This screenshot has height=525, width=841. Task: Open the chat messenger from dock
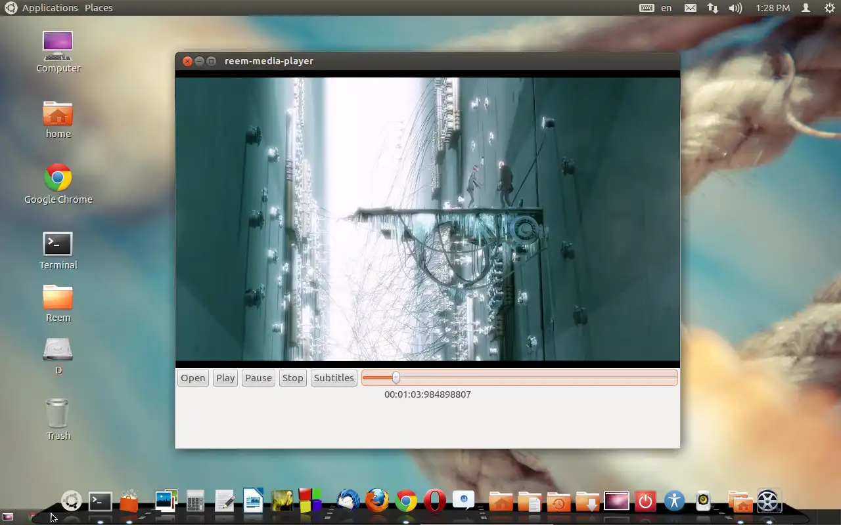click(x=464, y=501)
